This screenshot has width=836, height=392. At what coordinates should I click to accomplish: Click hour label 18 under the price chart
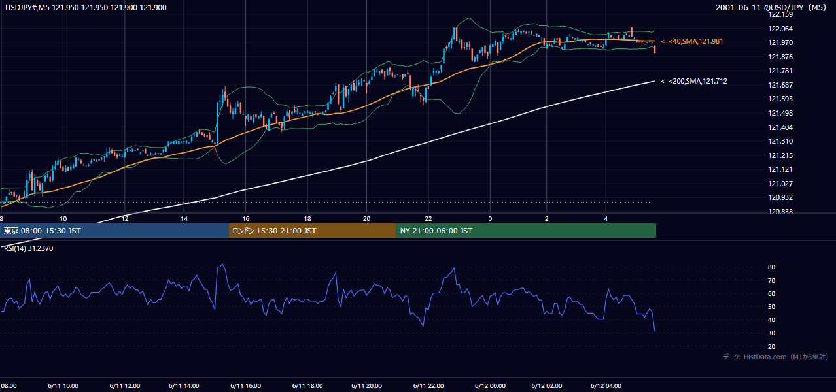306,218
